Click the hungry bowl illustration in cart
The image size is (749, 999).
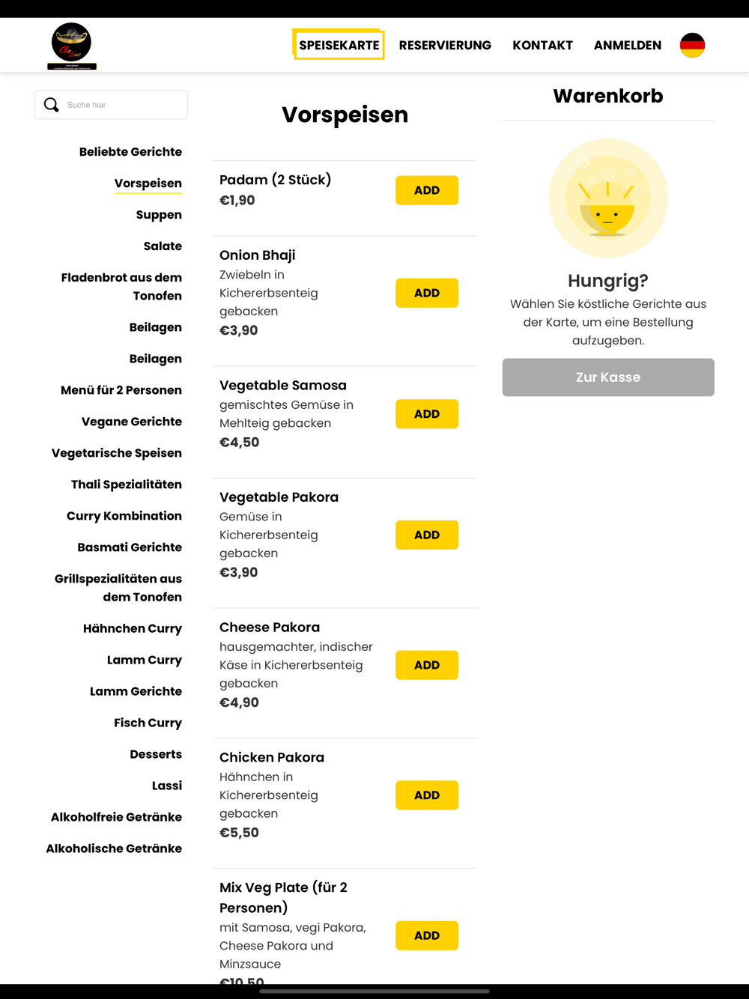[x=608, y=198]
